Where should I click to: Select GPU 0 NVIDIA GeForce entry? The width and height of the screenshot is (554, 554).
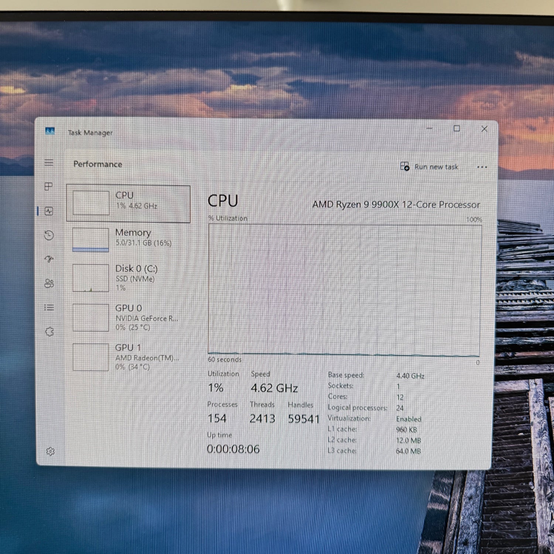pos(129,318)
